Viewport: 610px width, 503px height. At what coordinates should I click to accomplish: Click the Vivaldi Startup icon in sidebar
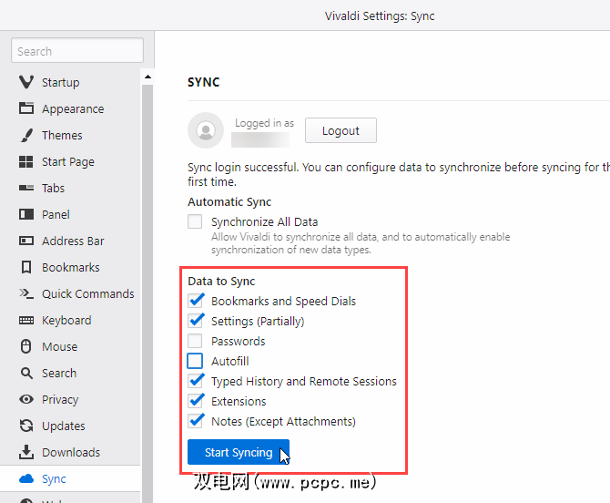point(26,82)
